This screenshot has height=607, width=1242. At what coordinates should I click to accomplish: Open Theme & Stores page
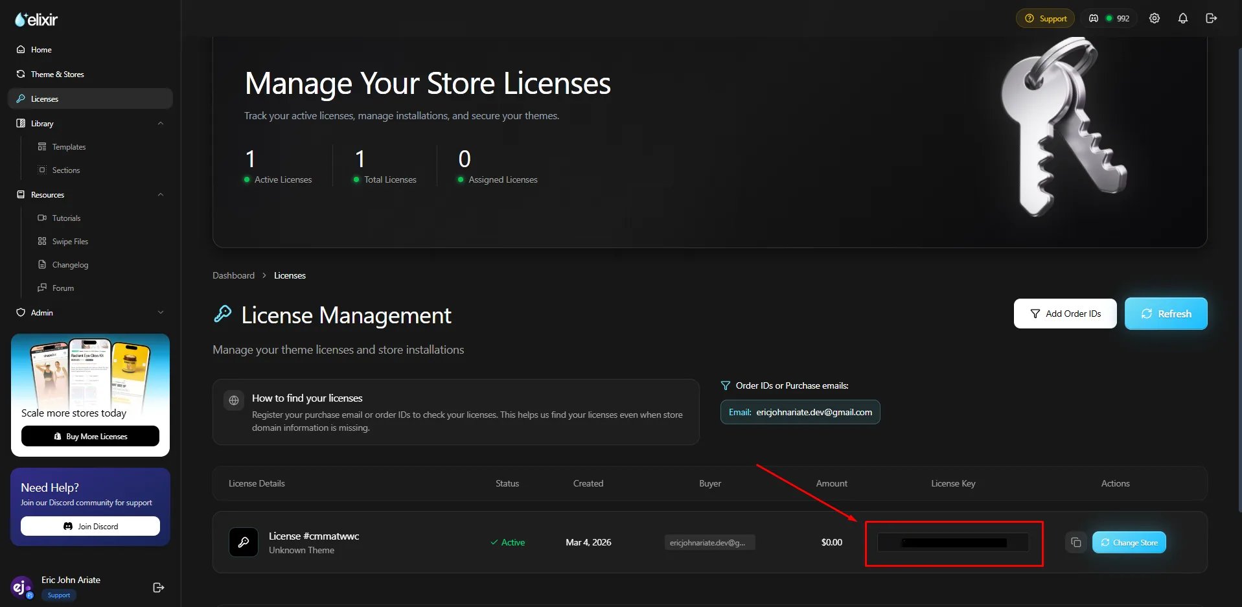90,74
